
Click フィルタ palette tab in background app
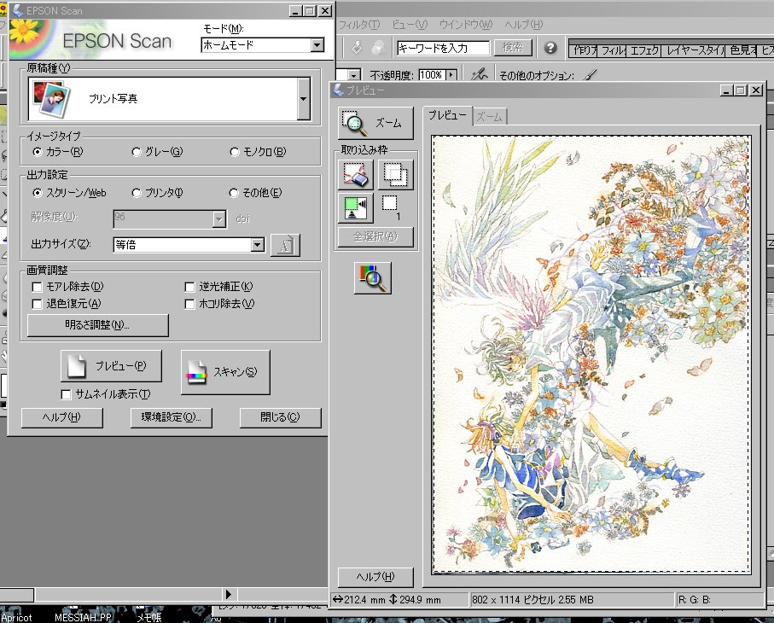click(613, 49)
